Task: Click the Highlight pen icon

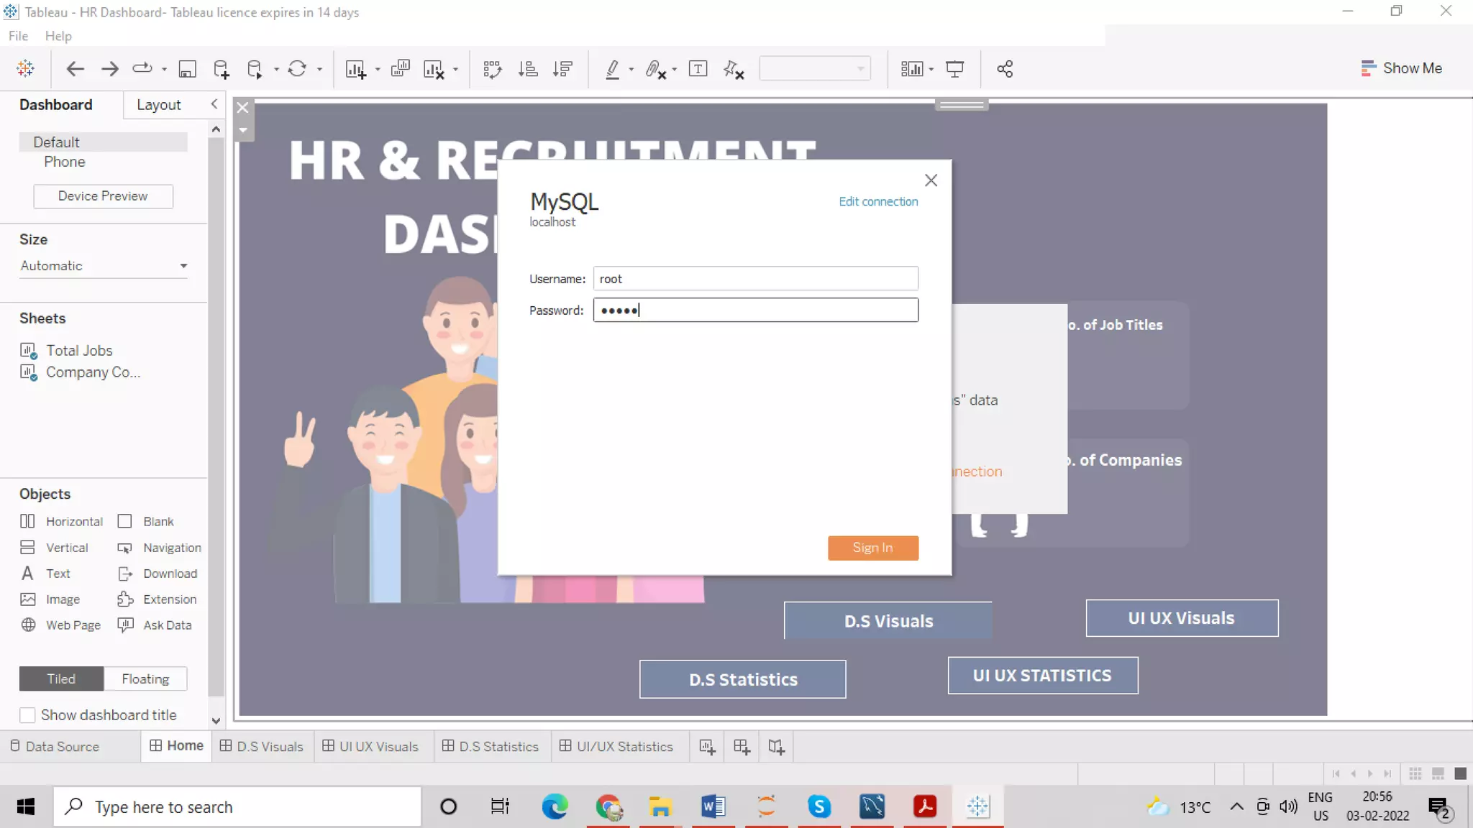Action: point(612,68)
